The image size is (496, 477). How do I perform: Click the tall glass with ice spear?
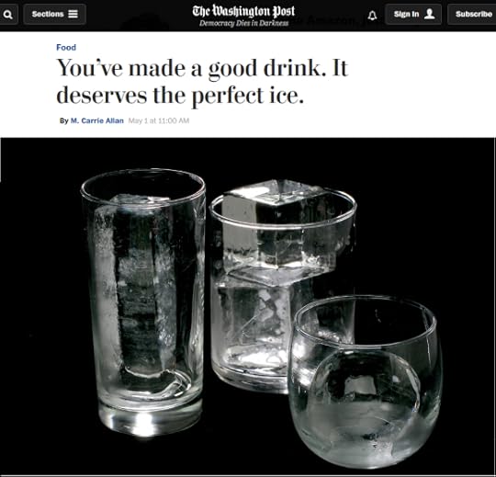click(x=144, y=301)
